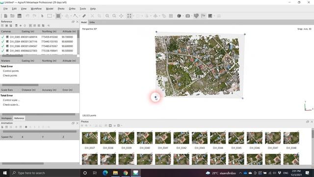The height and width of the screenshot is (177, 314).
Task: Open the dropdown arrow beside Point cloud view
Action: click(133, 16)
